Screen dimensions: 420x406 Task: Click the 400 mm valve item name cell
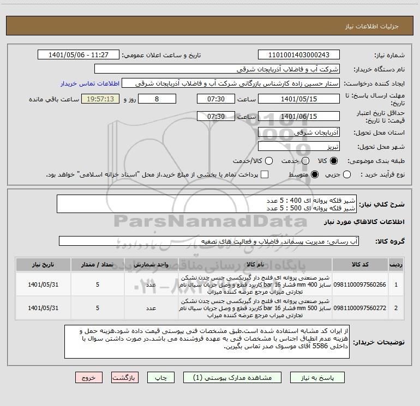coord(255,284)
